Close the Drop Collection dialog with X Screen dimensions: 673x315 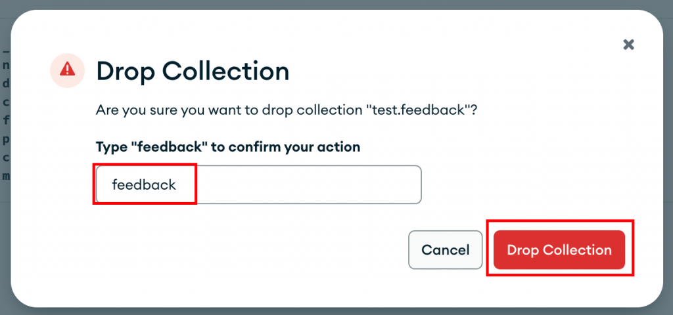pos(628,45)
